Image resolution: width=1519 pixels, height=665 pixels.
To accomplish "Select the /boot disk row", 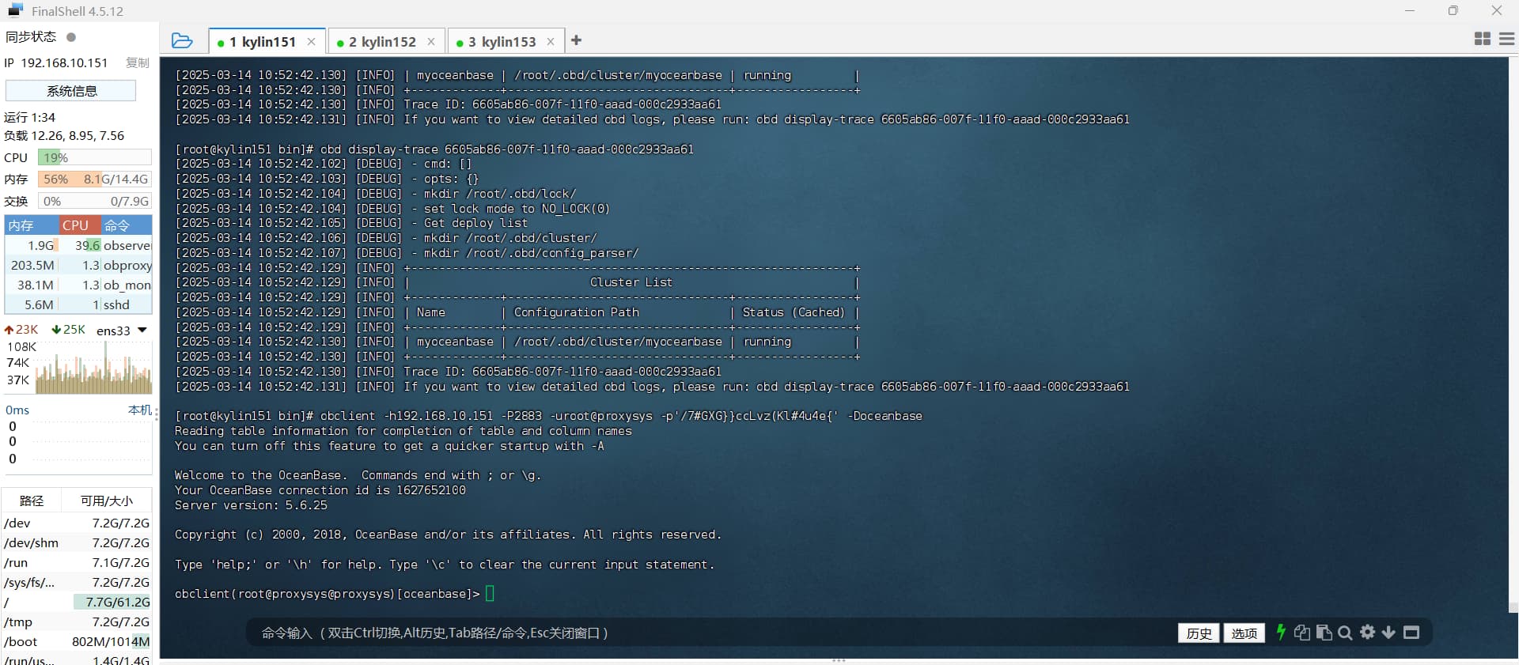I will click(77, 641).
